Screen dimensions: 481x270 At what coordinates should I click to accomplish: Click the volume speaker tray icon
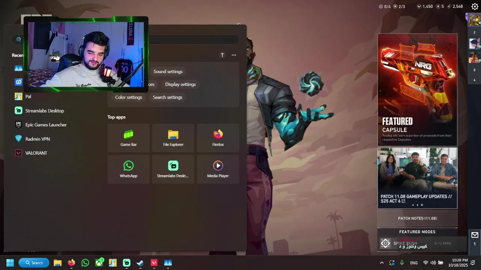[x=433, y=263]
